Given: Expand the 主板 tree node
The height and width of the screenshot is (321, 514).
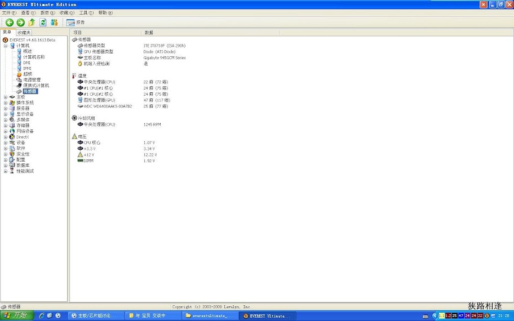Looking at the screenshot, I should [6, 97].
